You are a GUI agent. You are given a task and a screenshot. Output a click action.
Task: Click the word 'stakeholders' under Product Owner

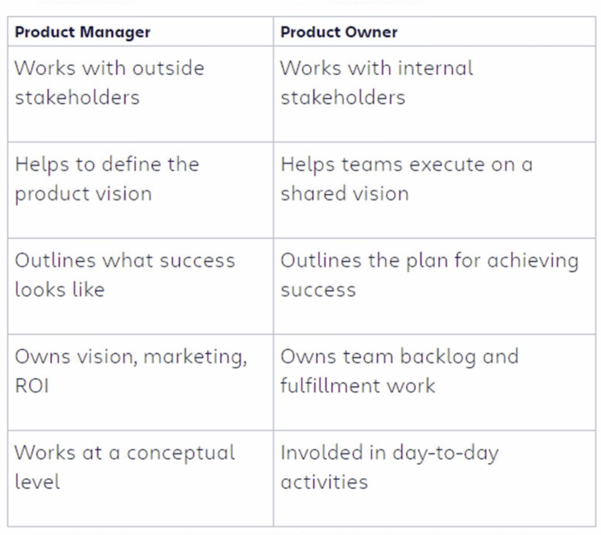coord(343,97)
